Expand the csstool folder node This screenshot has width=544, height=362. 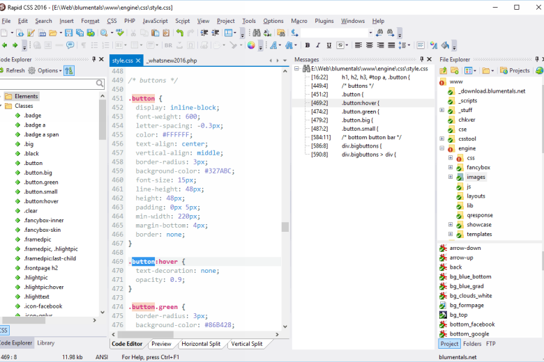(442, 139)
